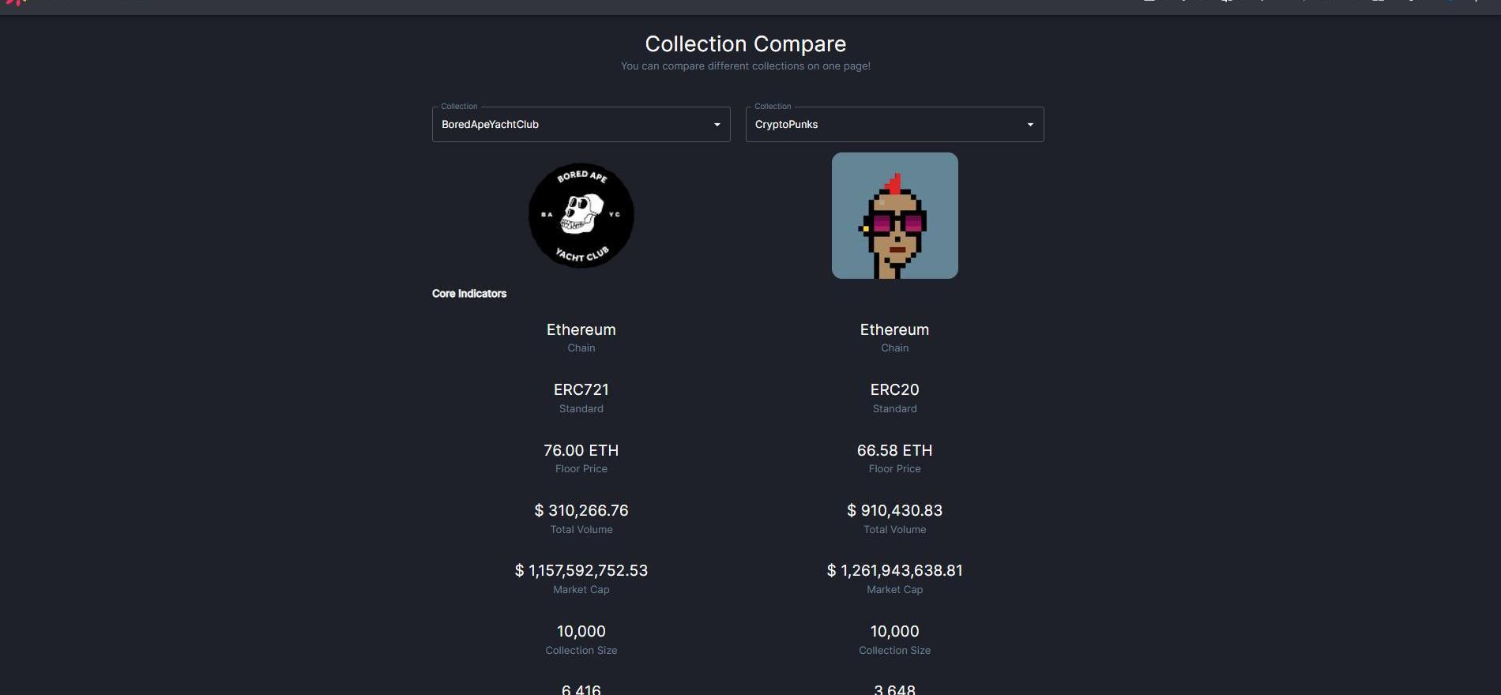Click the 10,000 collection size under BoredApeYachtClub

tap(581, 632)
